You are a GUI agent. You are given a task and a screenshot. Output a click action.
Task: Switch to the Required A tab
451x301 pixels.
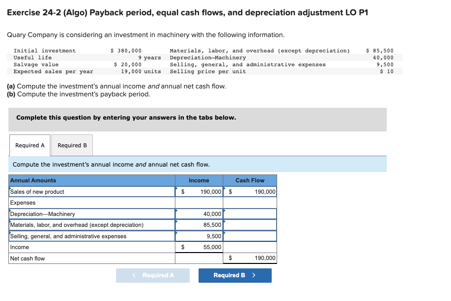[x=29, y=145]
